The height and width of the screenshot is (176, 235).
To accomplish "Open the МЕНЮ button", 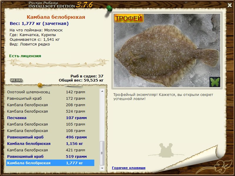I will point(16,80).
